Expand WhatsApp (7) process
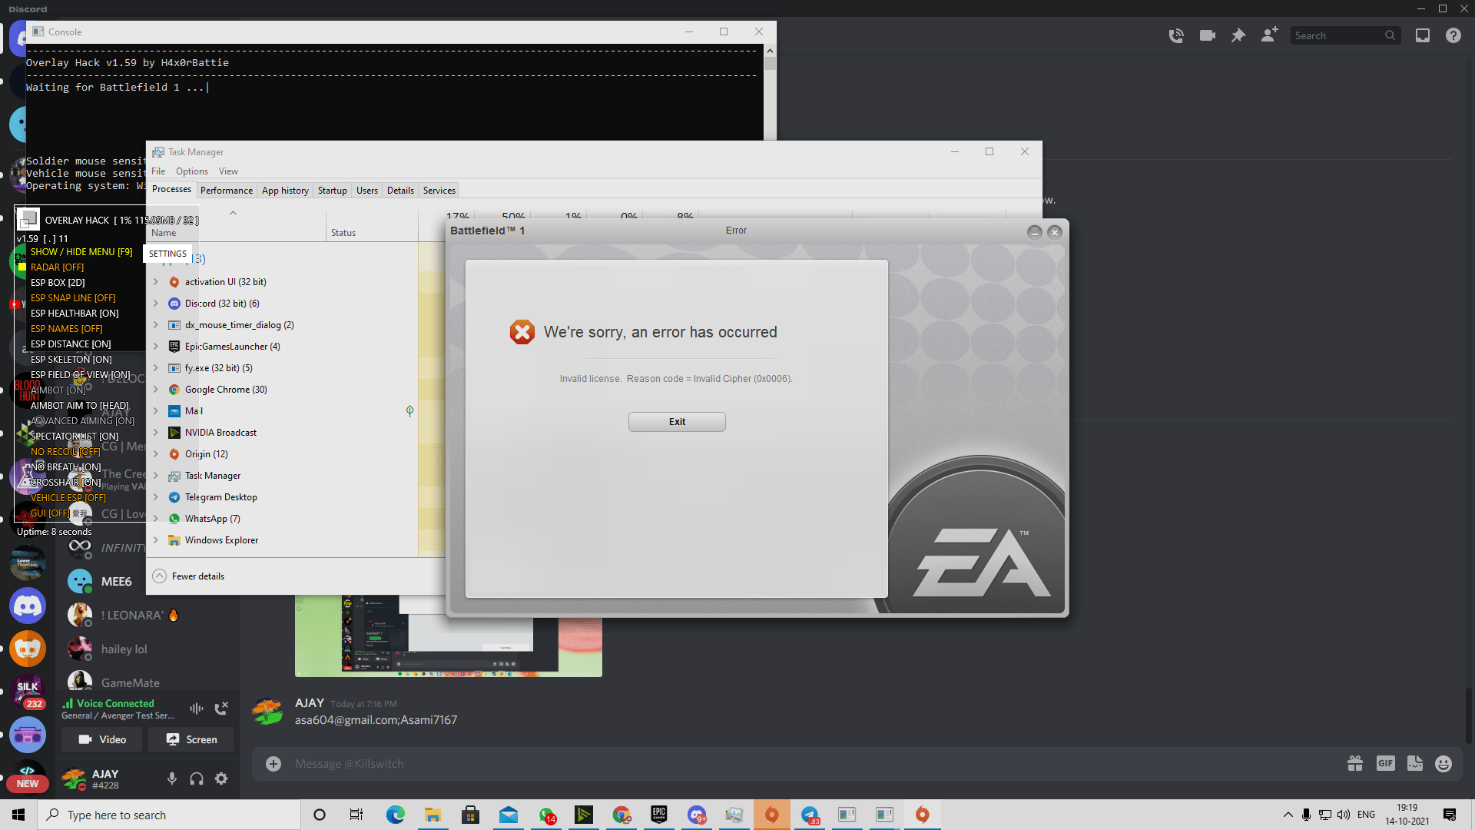Screen dimensions: 1475x830 point(156,519)
